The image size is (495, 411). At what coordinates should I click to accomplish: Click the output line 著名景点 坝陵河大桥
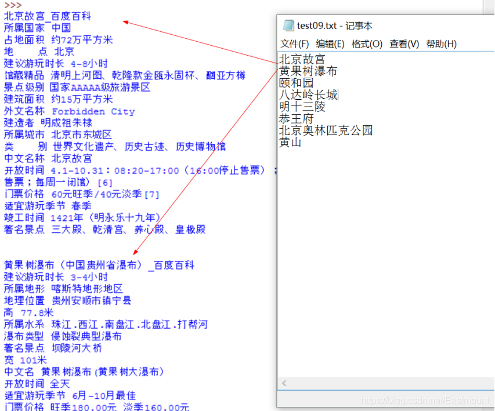tap(53, 348)
